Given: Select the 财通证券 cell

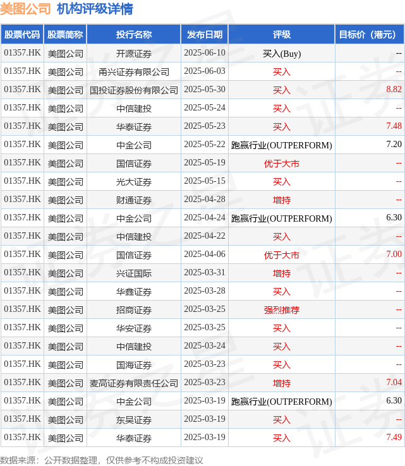Looking at the screenshot, I should [134, 200].
